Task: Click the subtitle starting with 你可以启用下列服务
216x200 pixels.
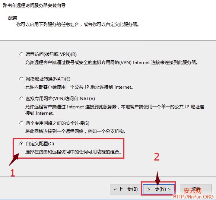Action: coord(78,25)
